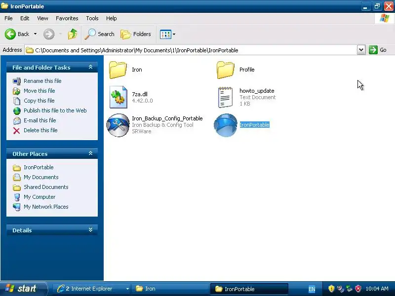Select the IronPortable application icon
395x296 pixels.
tap(226, 125)
